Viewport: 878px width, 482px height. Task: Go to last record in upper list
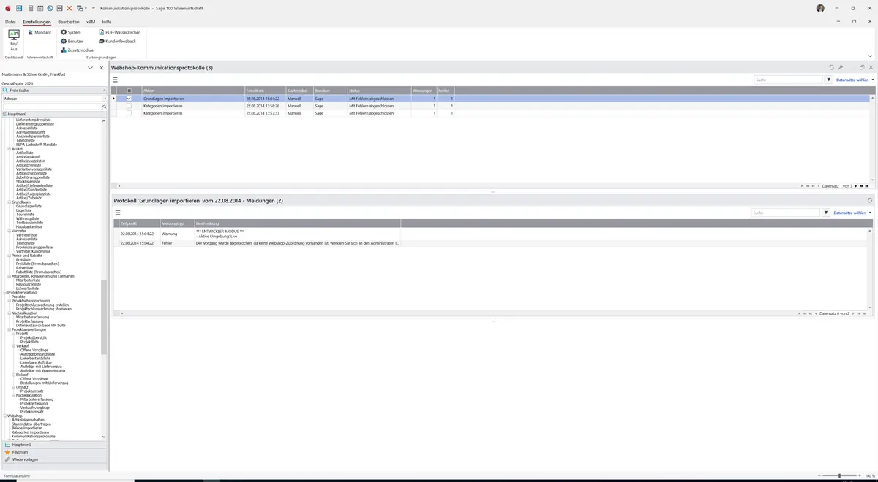coord(867,186)
